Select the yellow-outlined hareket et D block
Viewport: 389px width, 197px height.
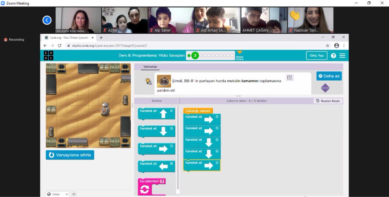coord(202,165)
